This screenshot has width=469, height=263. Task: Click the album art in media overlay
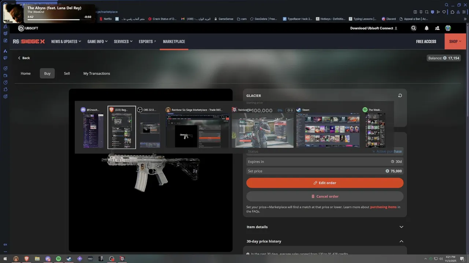click(13, 14)
